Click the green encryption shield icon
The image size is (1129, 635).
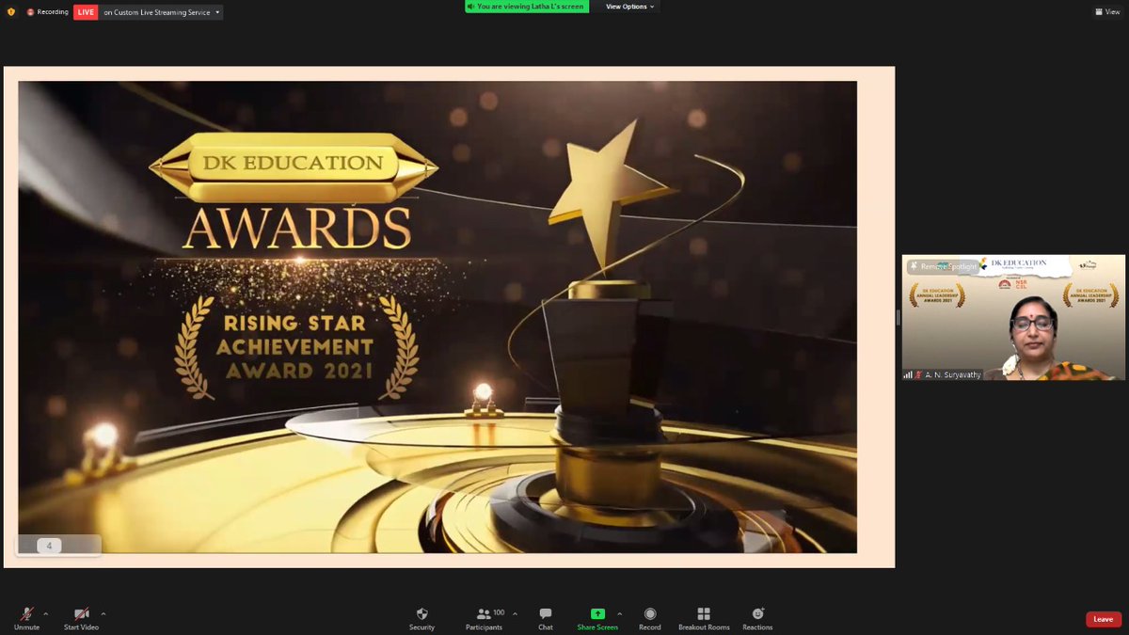(11, 12)
